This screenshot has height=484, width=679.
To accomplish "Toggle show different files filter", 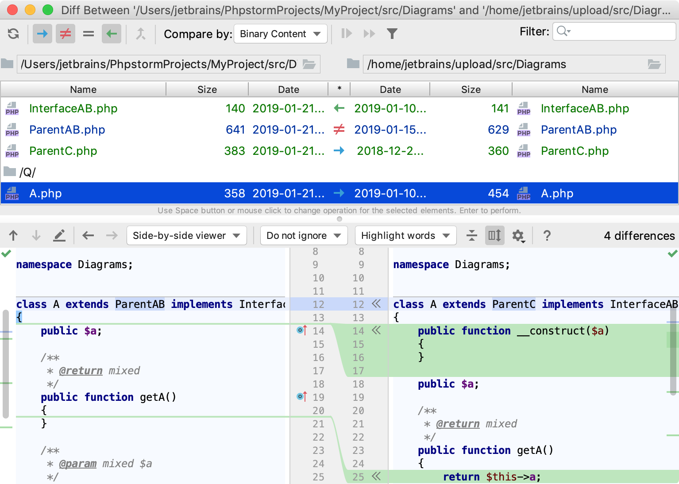I will 66,34.
